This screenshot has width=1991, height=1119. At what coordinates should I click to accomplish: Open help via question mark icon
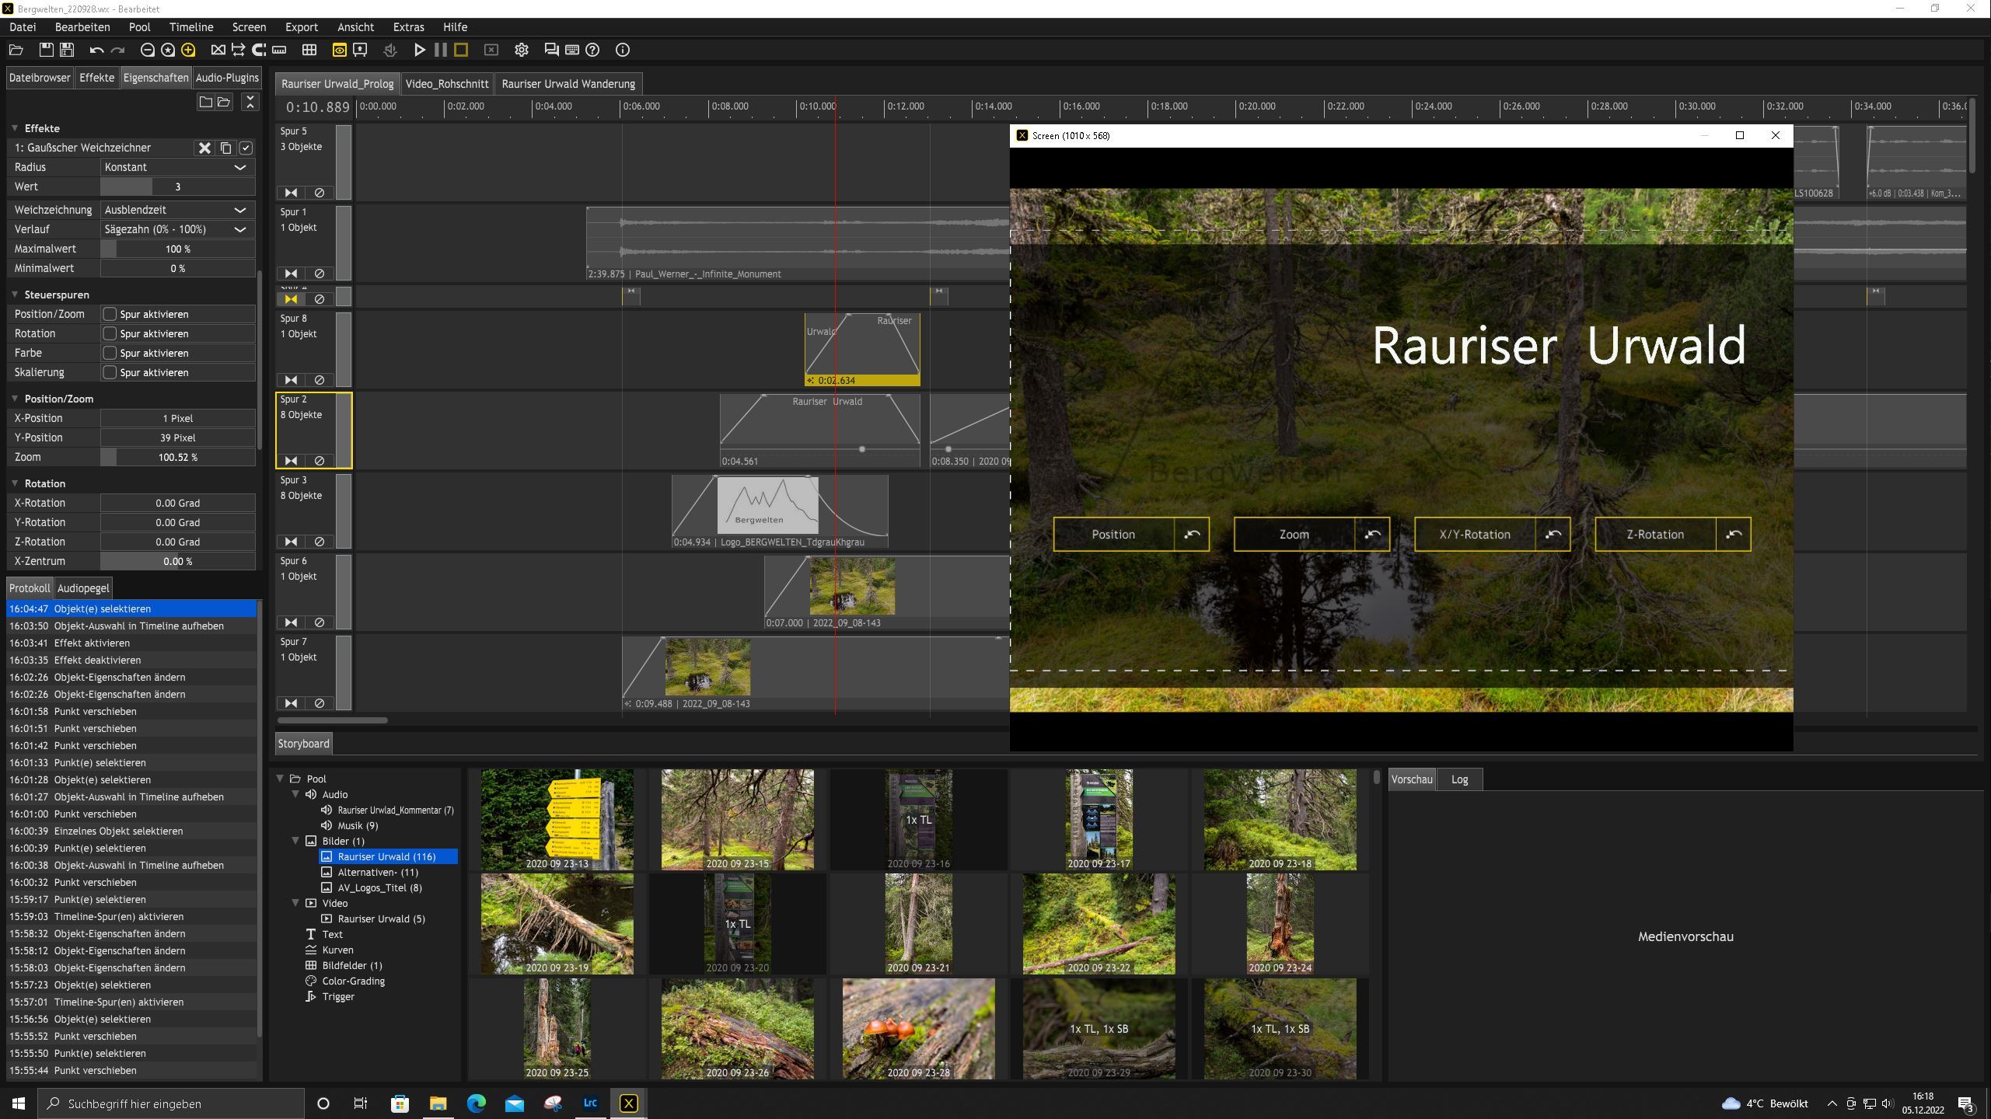point(592,50)
